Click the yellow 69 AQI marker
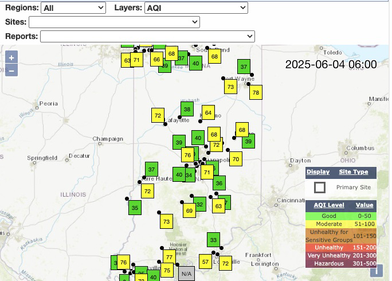Screen dimensions: 392x281 click(189, 211)
